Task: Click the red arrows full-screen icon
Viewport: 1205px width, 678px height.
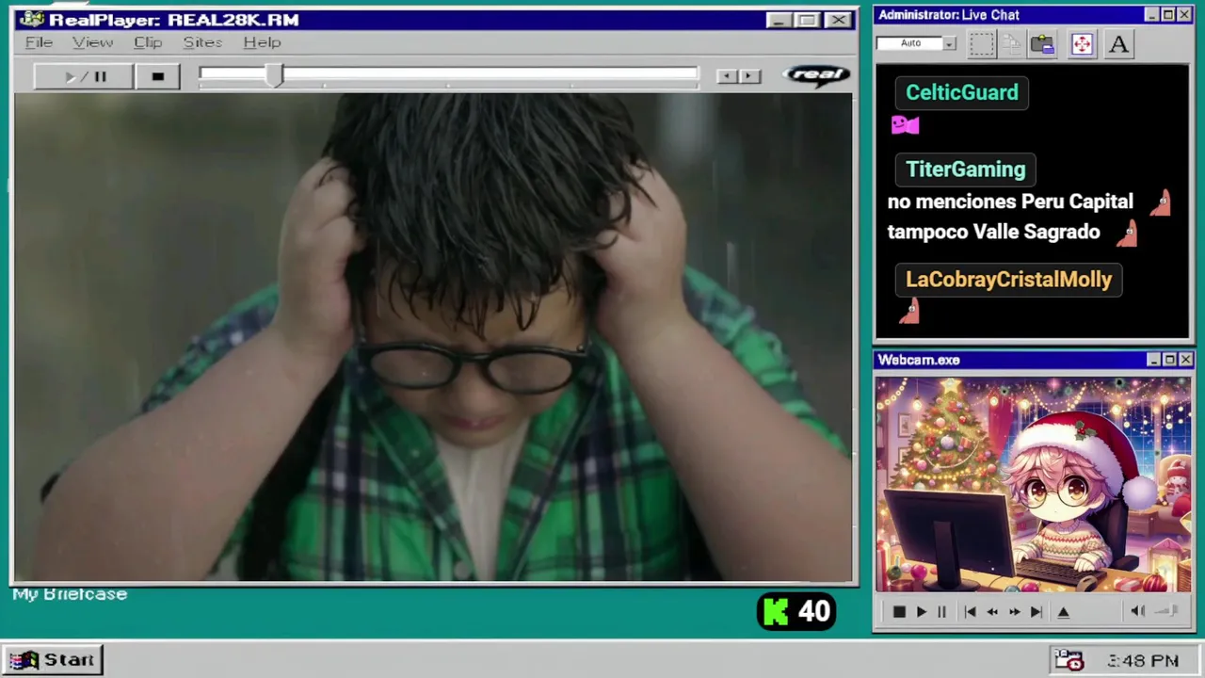Action: point(1082,44)
